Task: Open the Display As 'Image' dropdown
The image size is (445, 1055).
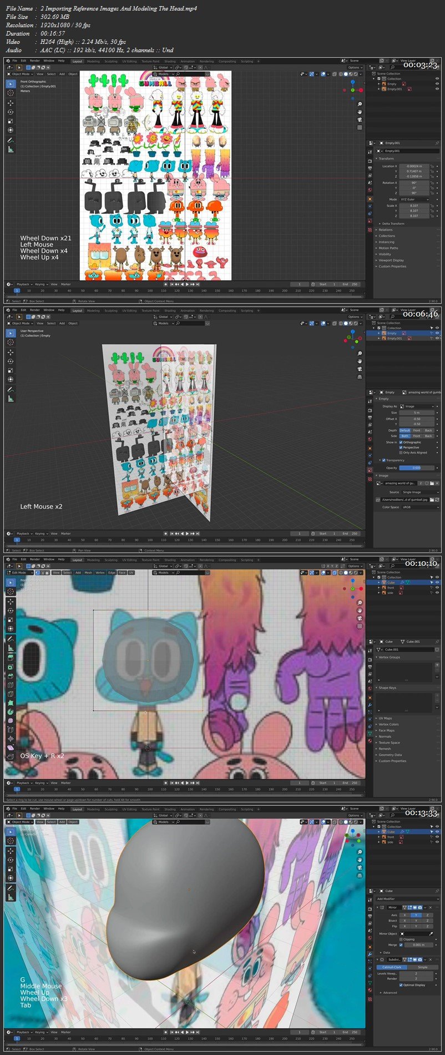Action: [x=418, y=406]
